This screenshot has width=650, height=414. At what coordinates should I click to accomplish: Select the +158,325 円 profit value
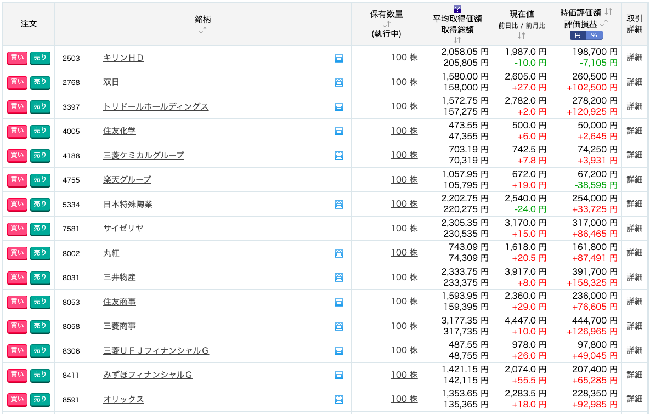(x=592, y=282)
